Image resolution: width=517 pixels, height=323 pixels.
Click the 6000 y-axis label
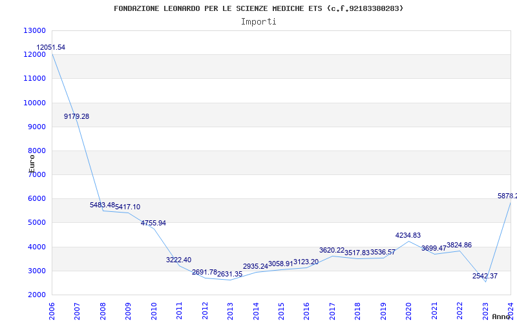(x=36, y=199)
